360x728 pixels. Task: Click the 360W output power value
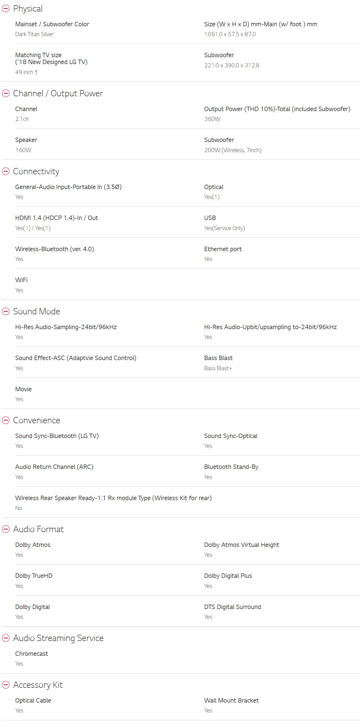point(212,119)
